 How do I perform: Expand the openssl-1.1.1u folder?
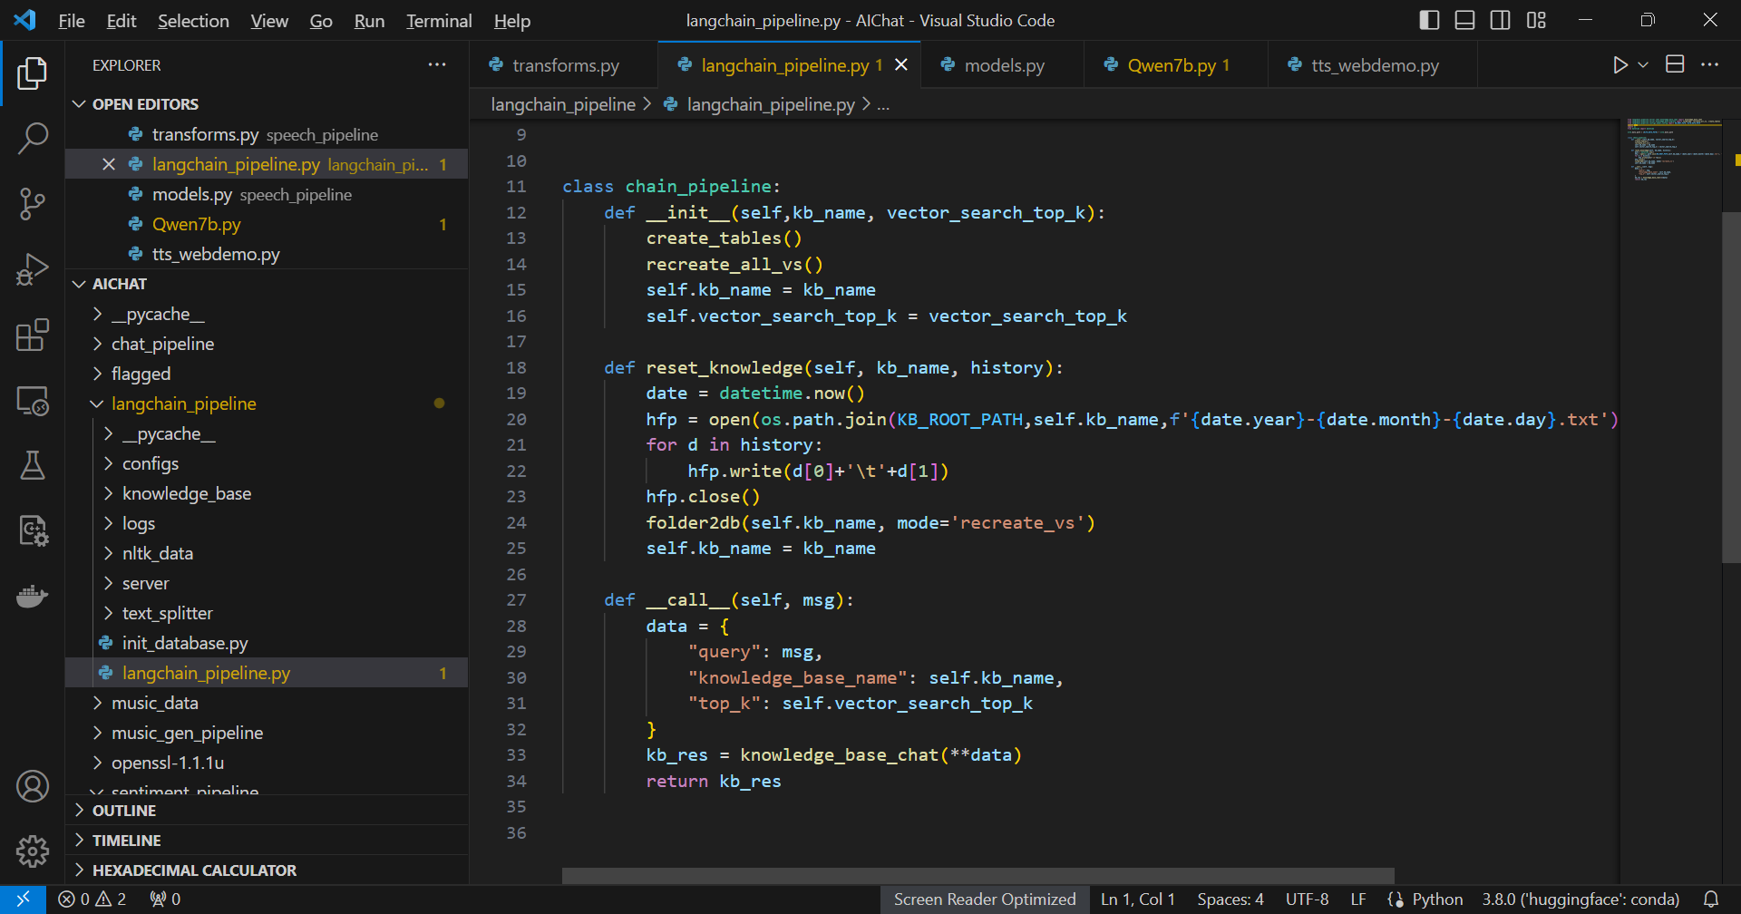(267, 763)
